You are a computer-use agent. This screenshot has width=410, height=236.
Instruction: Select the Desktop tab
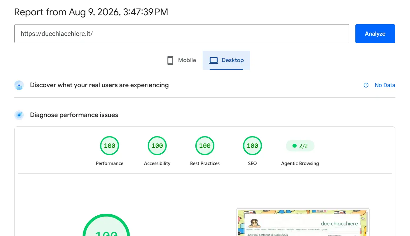[x=226, y=60]
